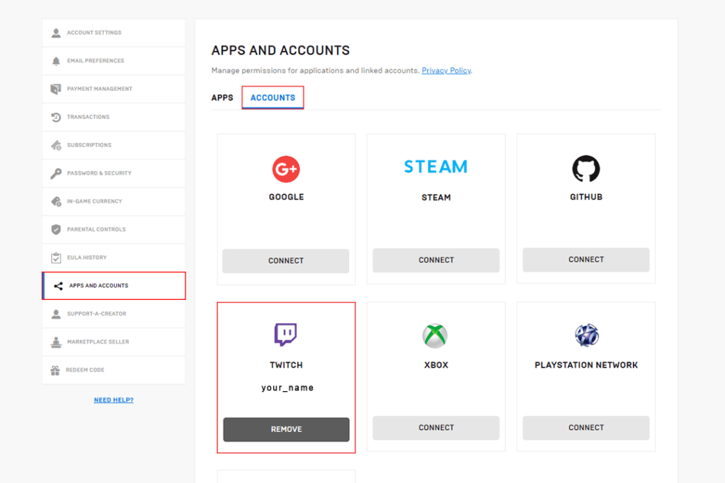This screenshot has width=725, height=483.
Task: Click the clock icon next to Transactions
Action: tap(56, 117)
